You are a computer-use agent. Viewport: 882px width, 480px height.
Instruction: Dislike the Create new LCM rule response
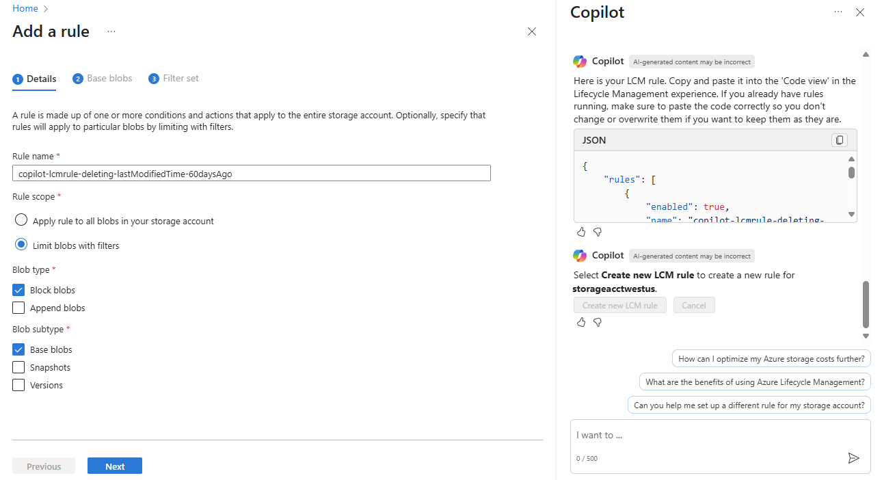tap(598, 322)
